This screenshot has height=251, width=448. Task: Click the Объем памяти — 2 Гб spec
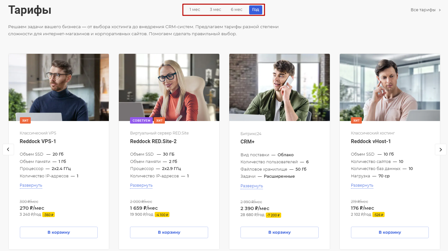pyautogui.click(x=154, y=162)
